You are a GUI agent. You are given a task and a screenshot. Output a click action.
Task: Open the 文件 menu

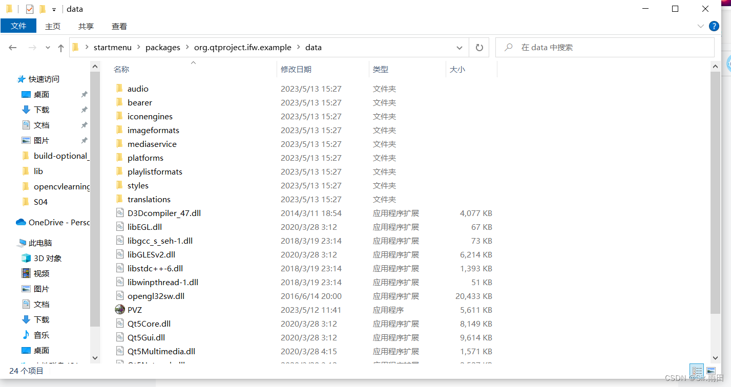[x=18, y=26]
